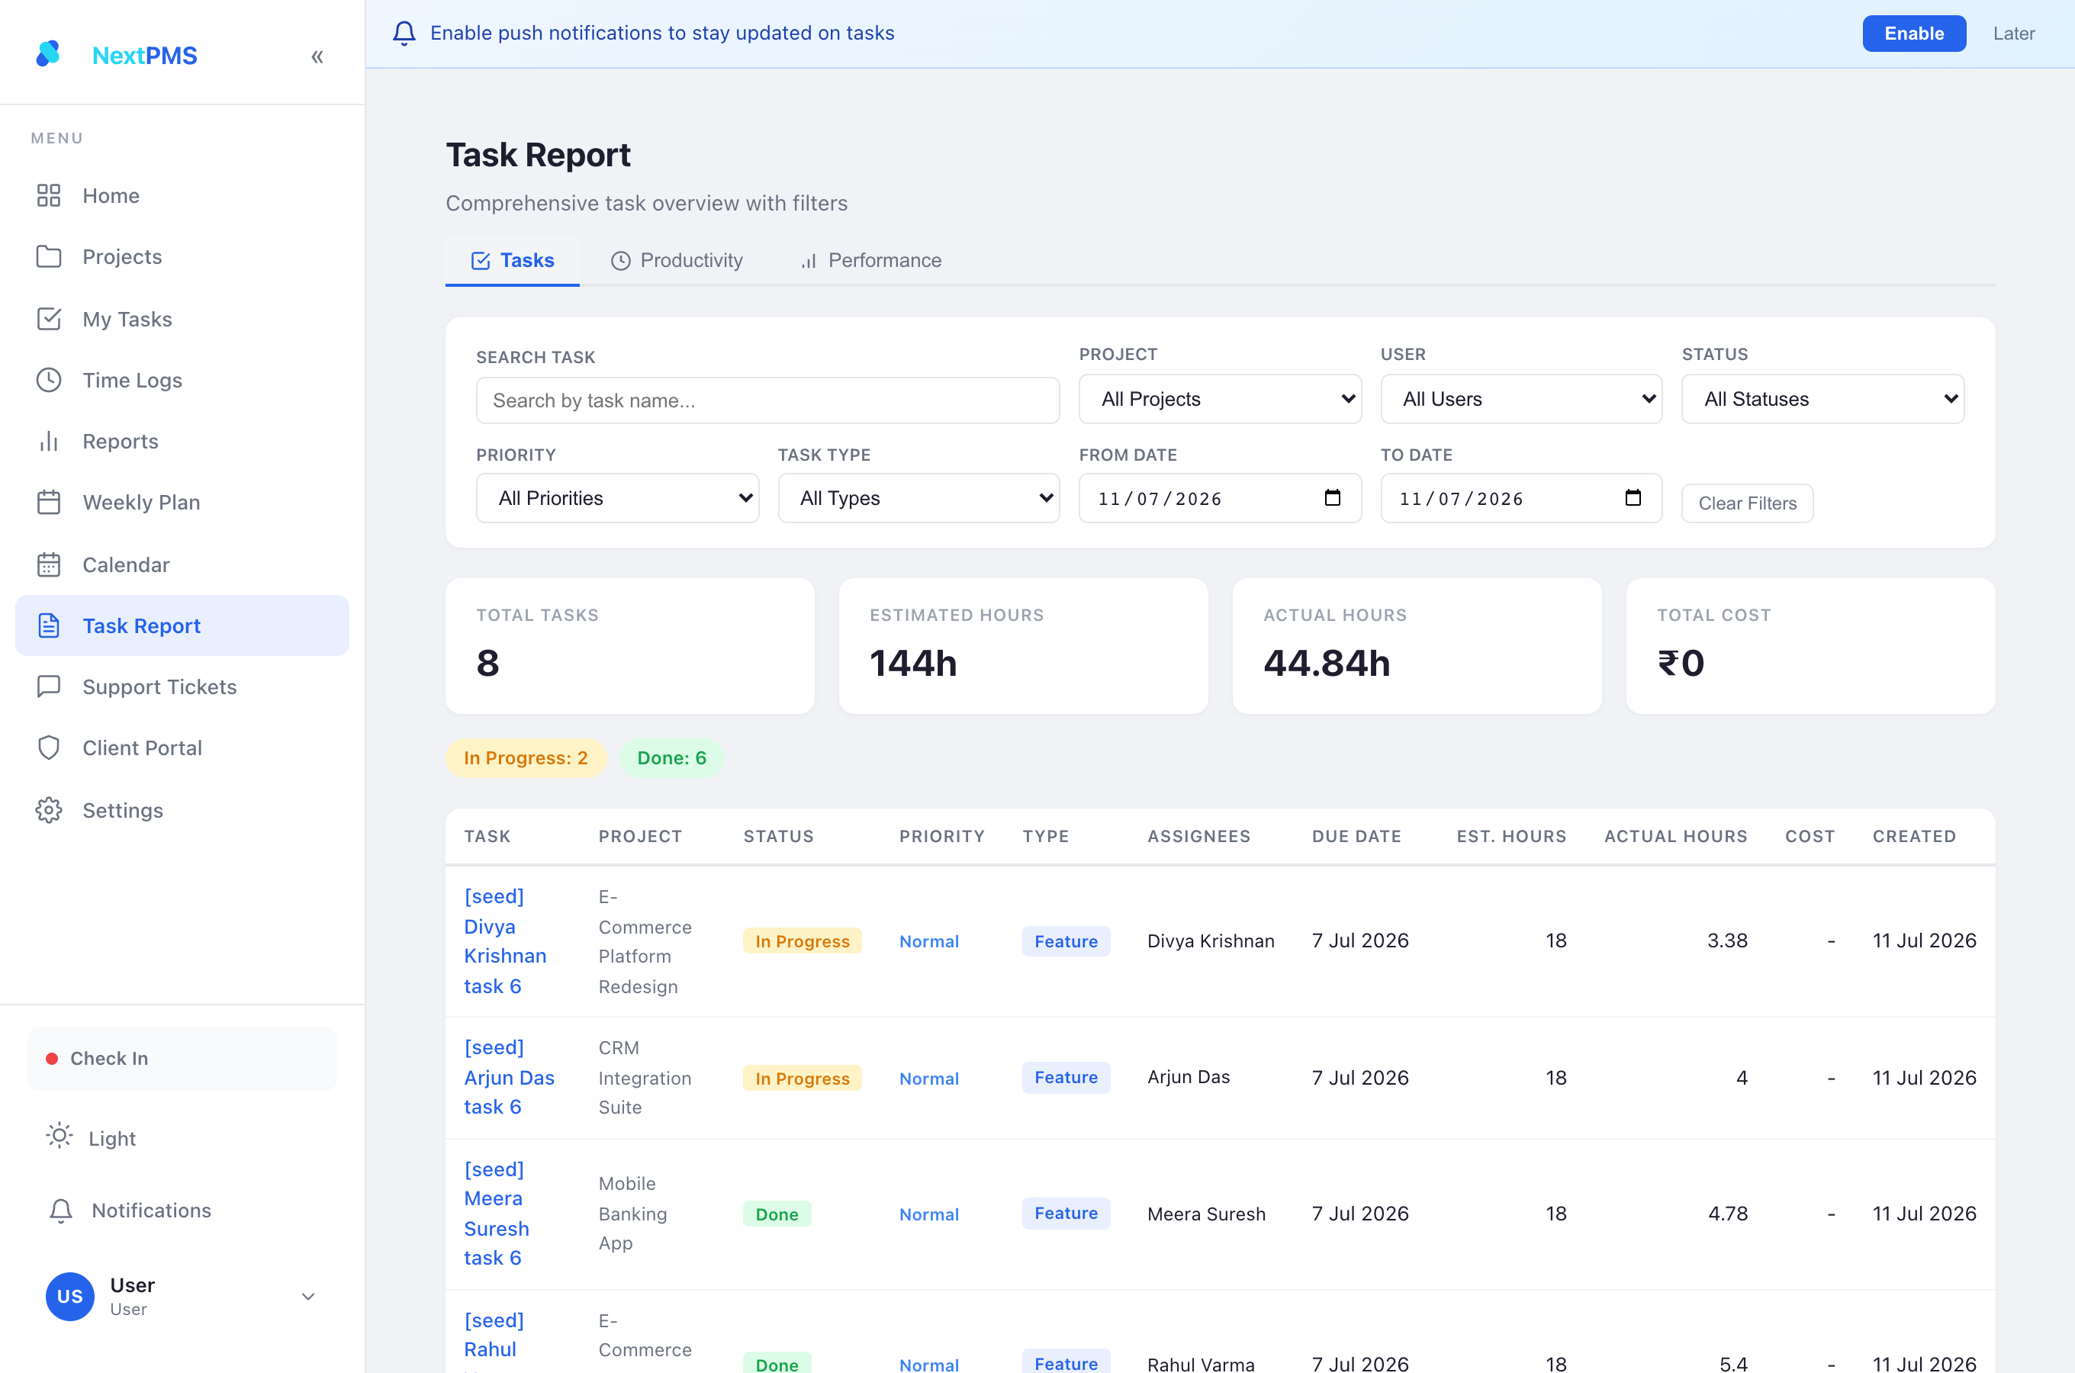Click the Mobile Banking App project cell
Image resolution: width=2075 pixels, height=1373 pixels.
pyautogui.click(x=633, y=1214)
